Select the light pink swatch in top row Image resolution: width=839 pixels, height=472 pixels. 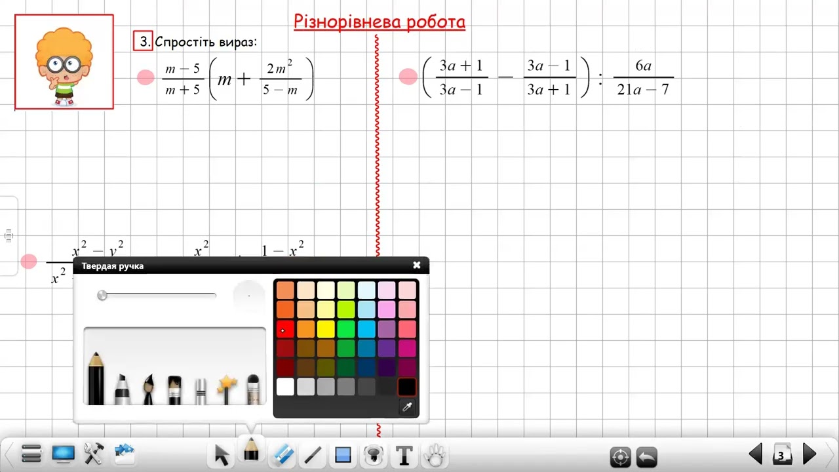(407, 290)
